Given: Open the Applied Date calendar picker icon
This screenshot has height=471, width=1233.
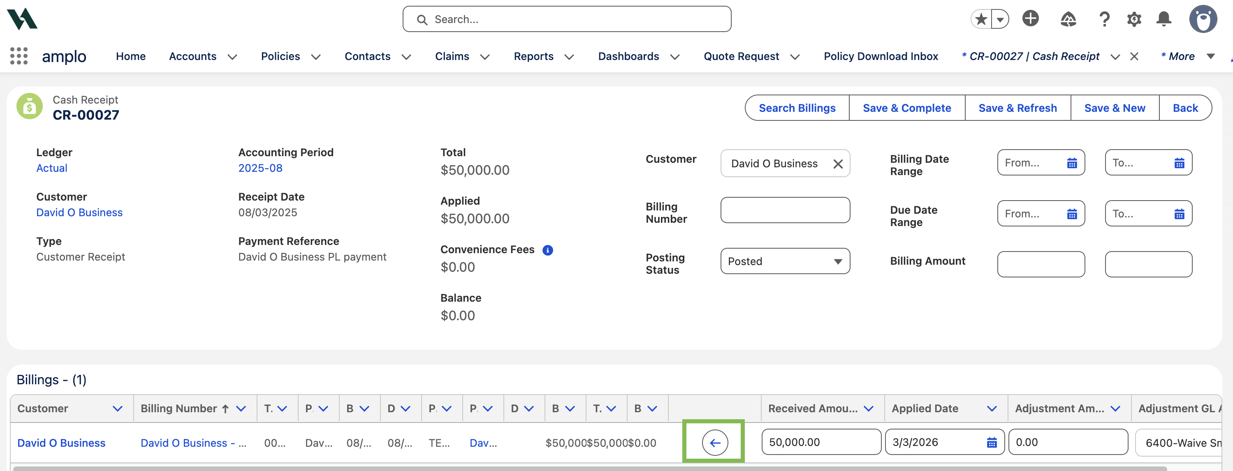Looking at the screenshot, I should point(992,443).
